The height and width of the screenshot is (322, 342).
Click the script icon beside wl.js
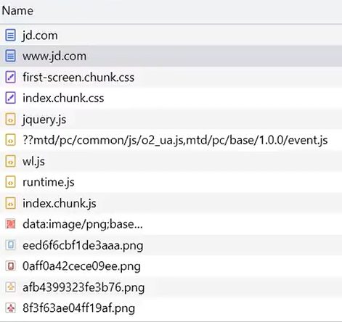[10, 161]
